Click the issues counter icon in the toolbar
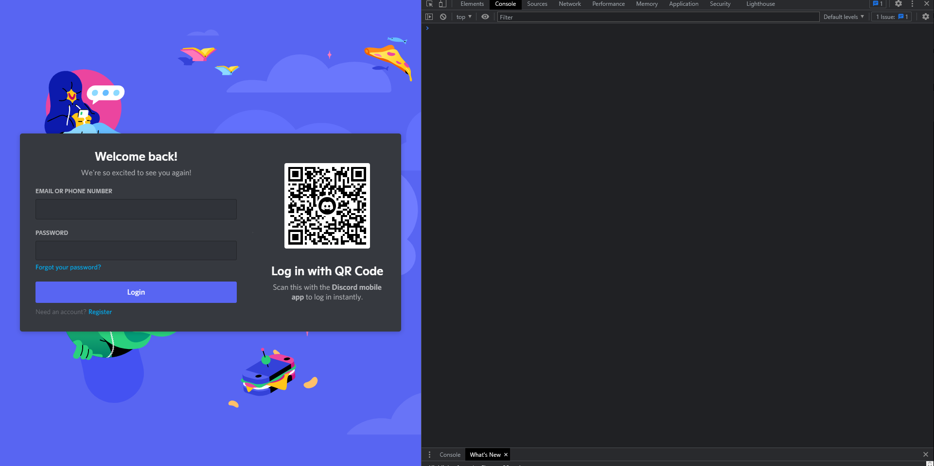 878,4
